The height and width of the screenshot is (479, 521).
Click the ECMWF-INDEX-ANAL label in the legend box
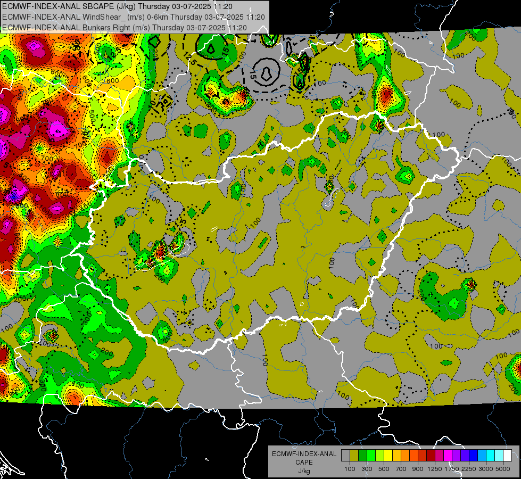[304, 454]
